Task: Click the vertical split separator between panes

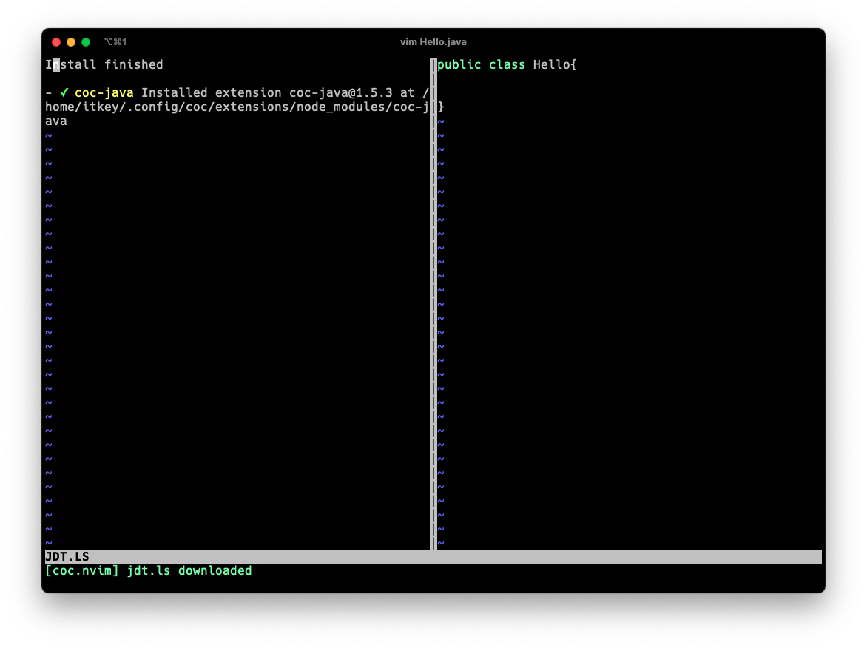Action: [433, 303]
